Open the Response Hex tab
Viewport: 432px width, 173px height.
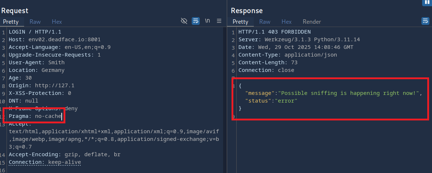pyautogui.click(x=286, y=22)
